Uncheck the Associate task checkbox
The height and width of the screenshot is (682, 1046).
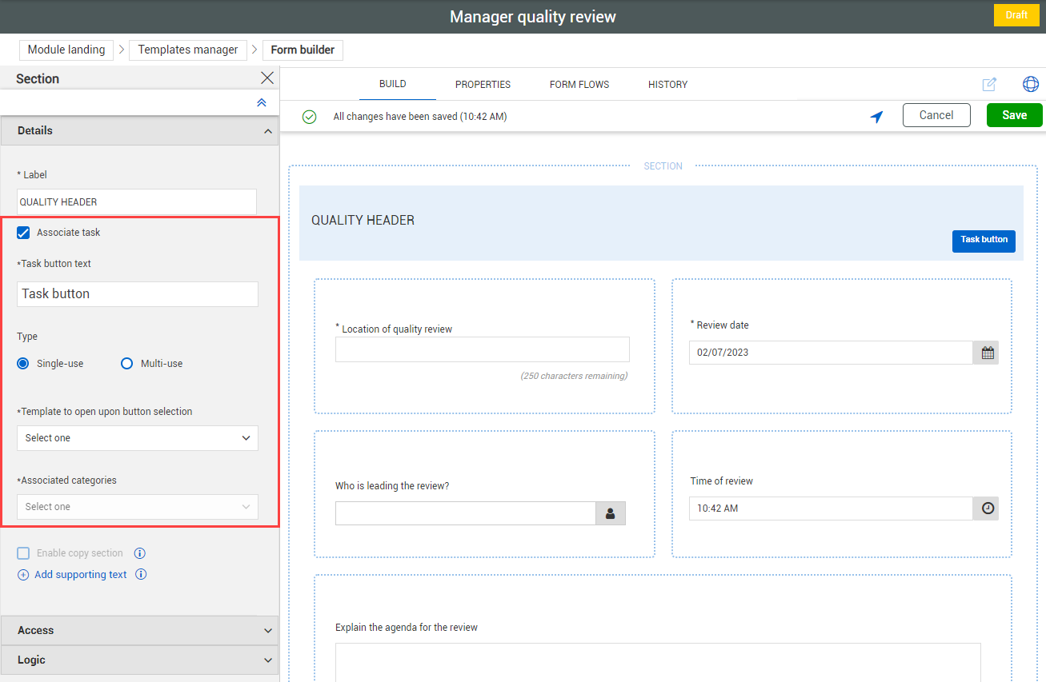23,232
